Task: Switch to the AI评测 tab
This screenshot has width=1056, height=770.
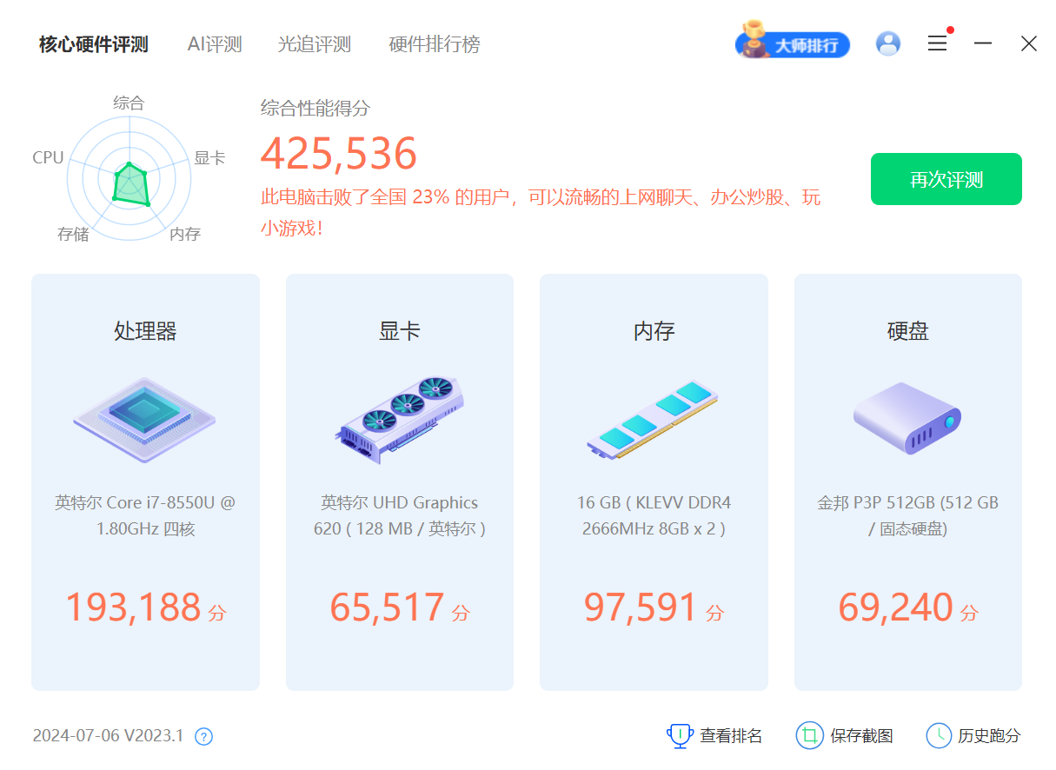Action: (x=215, y=44)
